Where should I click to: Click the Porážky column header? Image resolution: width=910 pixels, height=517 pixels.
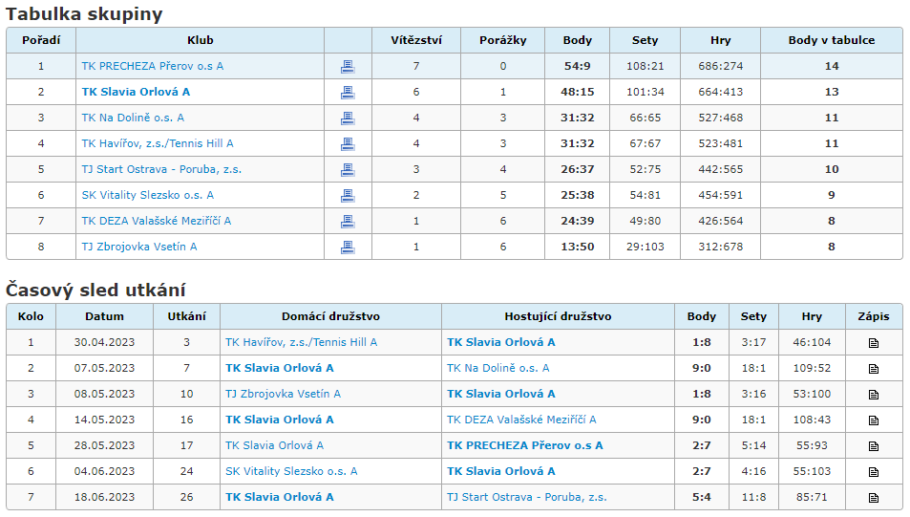(x=502, y=40)
